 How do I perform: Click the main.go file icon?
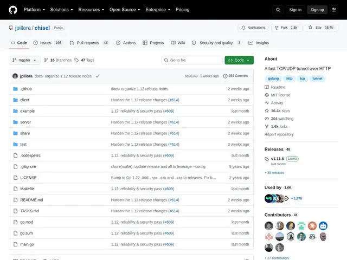15,244
